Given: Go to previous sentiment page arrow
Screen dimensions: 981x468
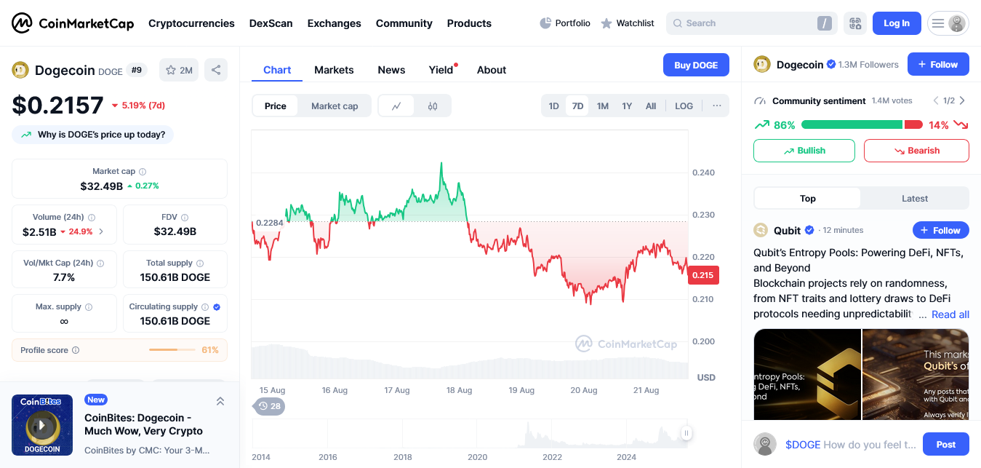Looking at the screenshot, I should tap(936, 101).
